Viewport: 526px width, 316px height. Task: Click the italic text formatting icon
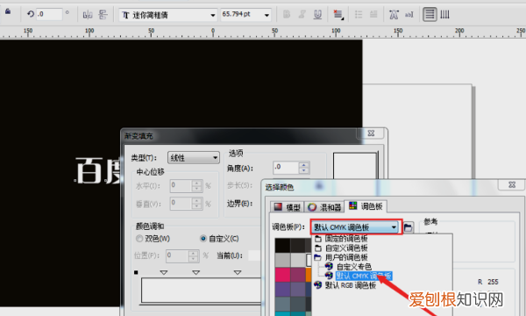[x=302, y=14]
